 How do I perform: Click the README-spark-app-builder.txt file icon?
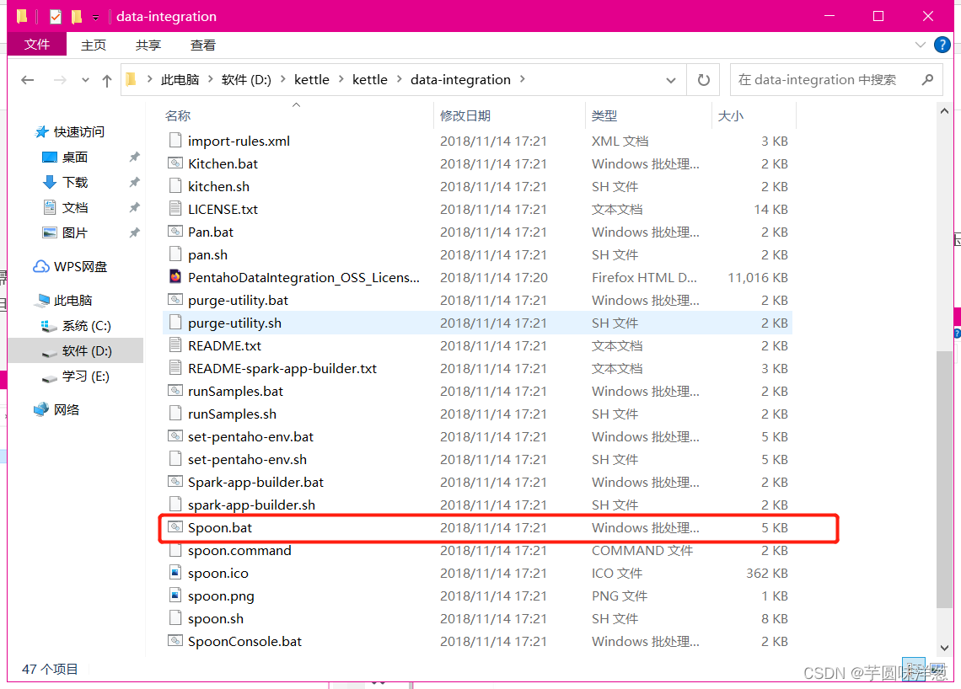click(175, 368)
